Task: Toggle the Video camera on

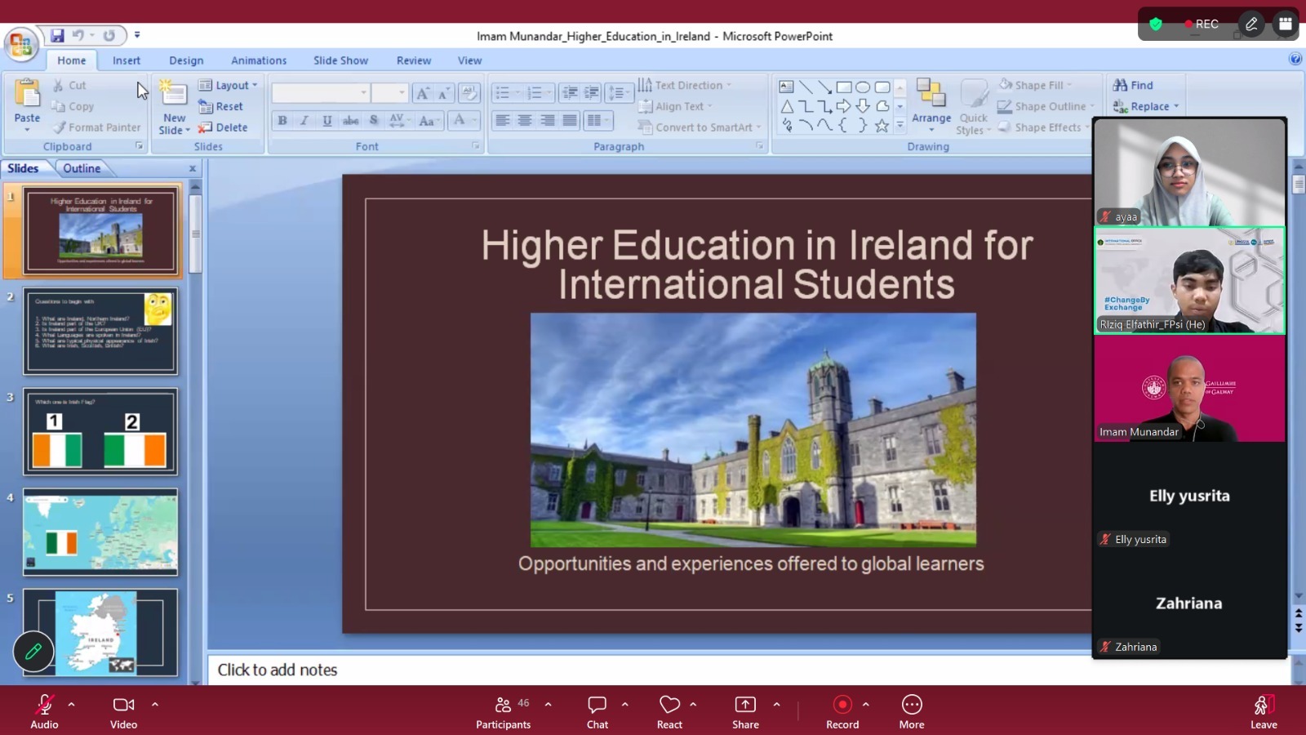Action: click(123, 704)
